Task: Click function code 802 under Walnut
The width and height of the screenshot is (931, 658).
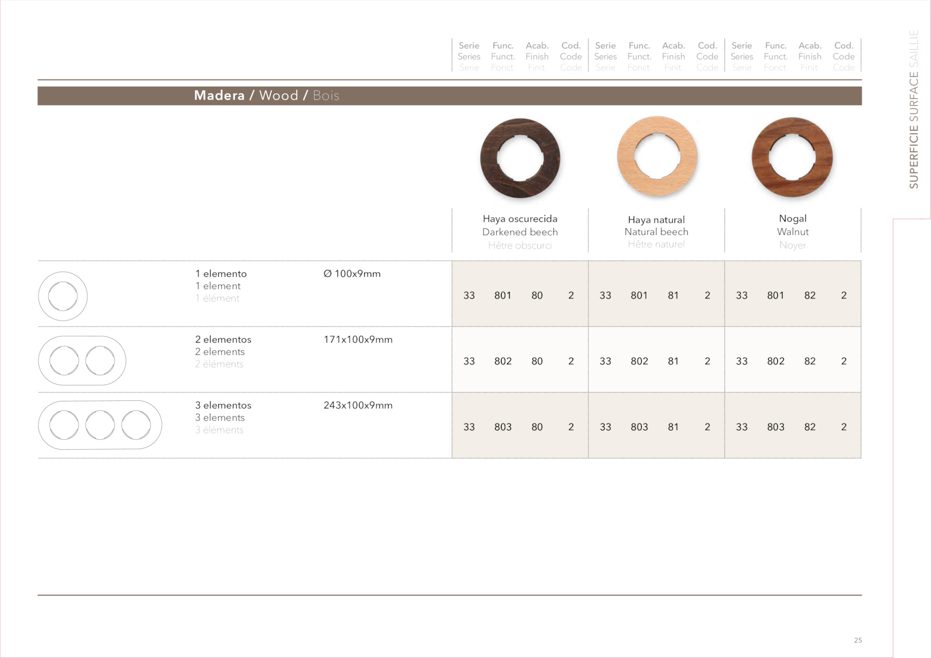Action: (x=776, y=361)
